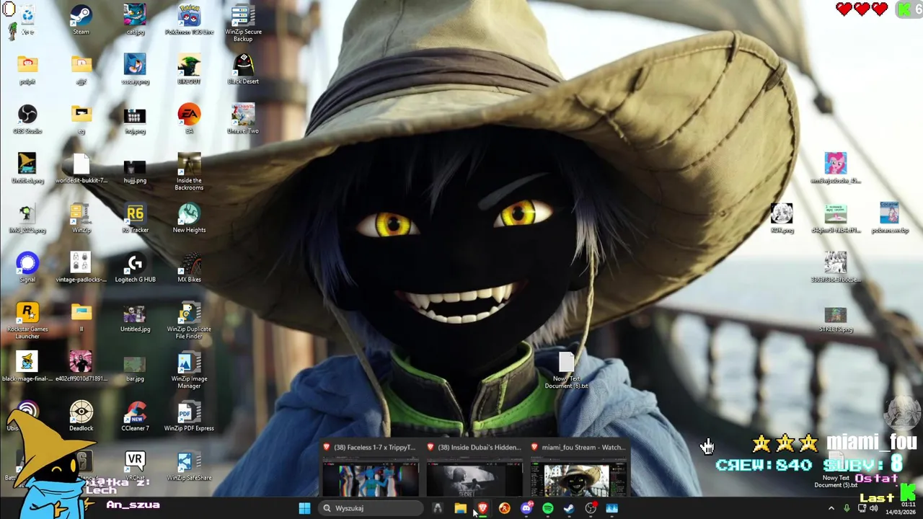Viewport: 923px width, 519px height.
Task: Select WinZip SafeShare shortcut
Action: (x=189, y=466)
